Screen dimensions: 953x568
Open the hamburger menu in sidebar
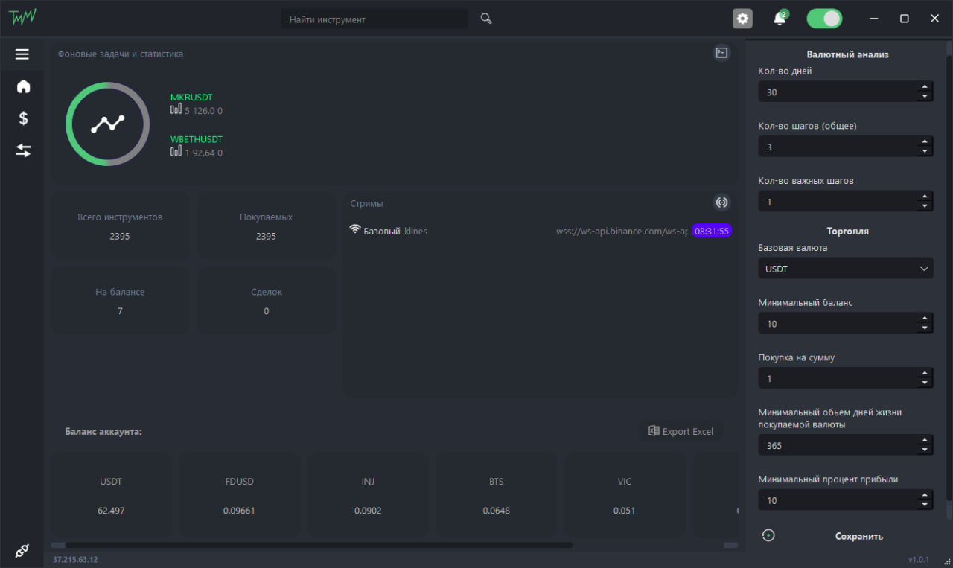click(22, 54)
